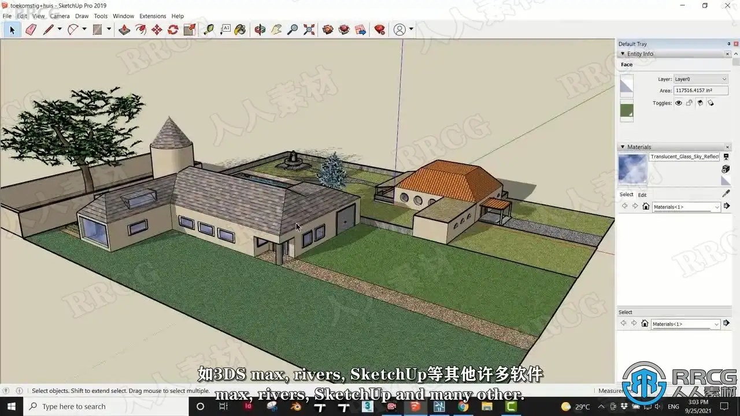Toggle the receive shadows option
740x416 pixels.
[x=700, y=103]
